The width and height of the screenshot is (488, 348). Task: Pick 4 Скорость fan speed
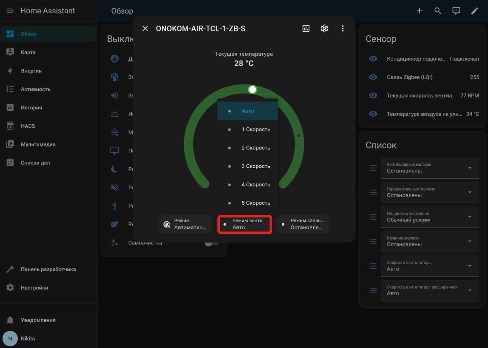[x=248, y=185]
